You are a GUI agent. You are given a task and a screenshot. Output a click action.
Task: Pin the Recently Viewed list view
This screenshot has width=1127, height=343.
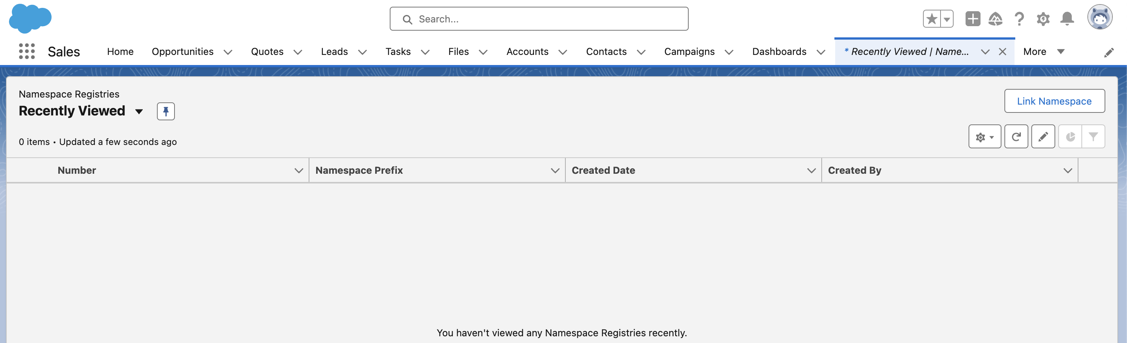166,111
